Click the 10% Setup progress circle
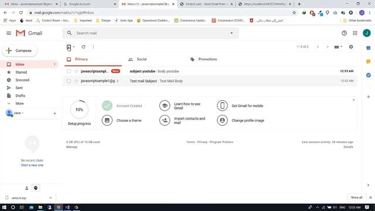Screen dimensions: 375x211 click(80, 110)
